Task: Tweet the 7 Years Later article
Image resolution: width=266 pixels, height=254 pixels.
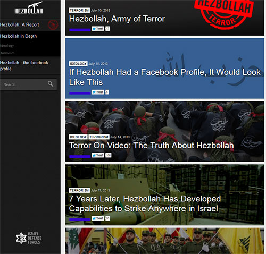Action: [x=98, y=218]
